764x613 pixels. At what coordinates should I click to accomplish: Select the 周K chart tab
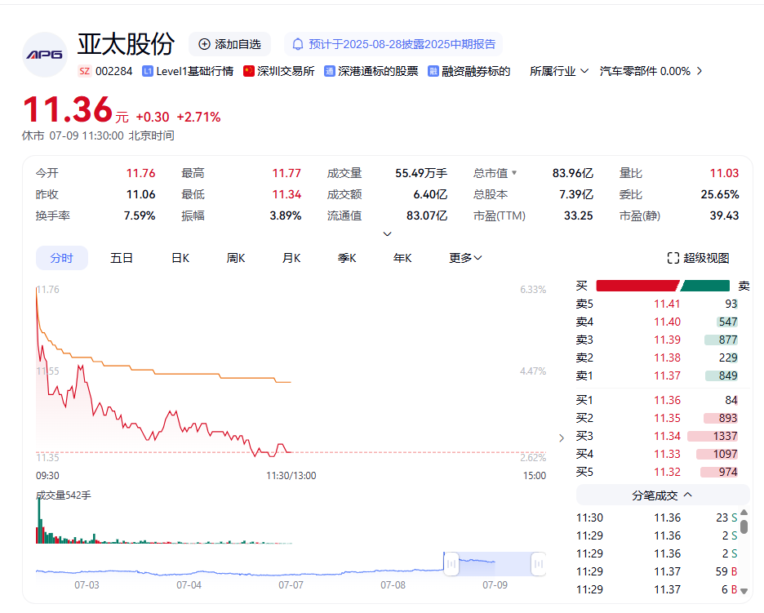(x=236, y=258)
